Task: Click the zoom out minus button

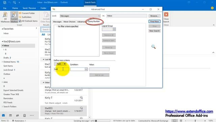Action: click(186, 121)
